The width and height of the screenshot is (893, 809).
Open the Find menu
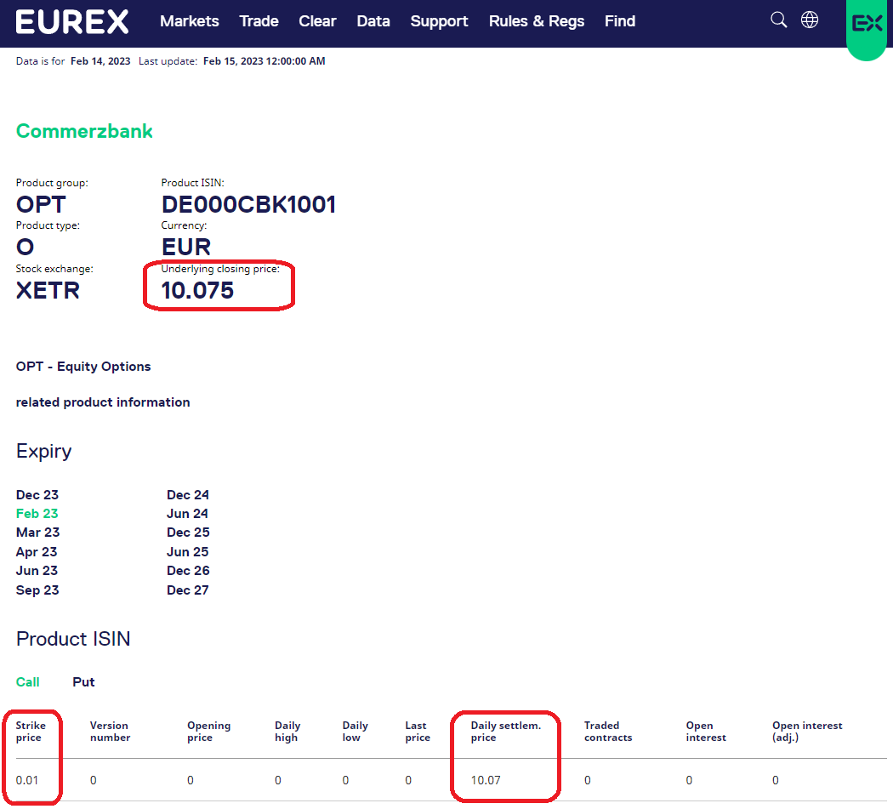click(x=620, y=21)
